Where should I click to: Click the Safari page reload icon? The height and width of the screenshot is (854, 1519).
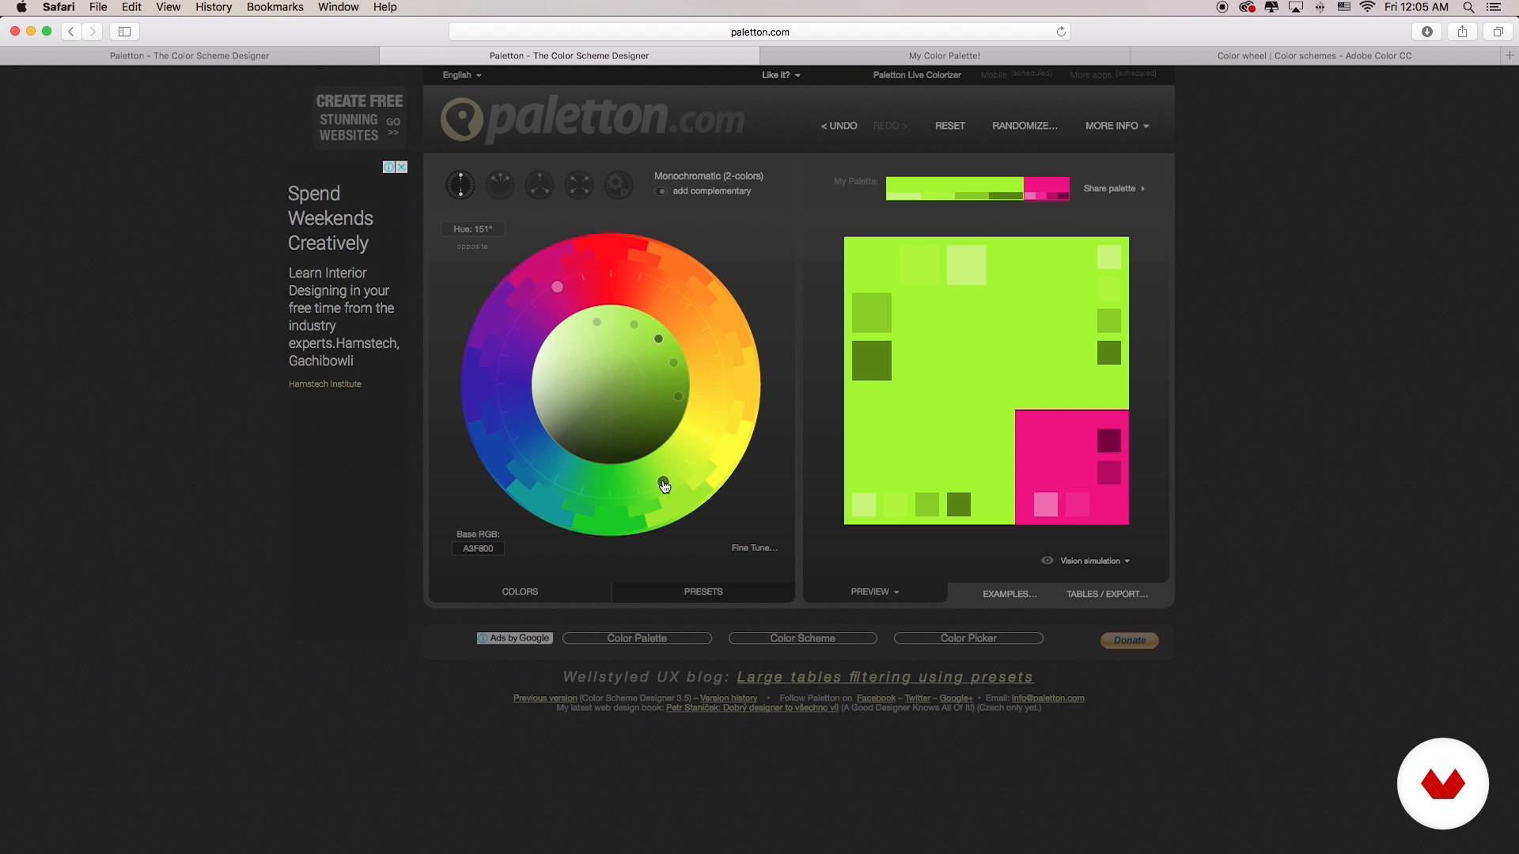pos(1061,32)
